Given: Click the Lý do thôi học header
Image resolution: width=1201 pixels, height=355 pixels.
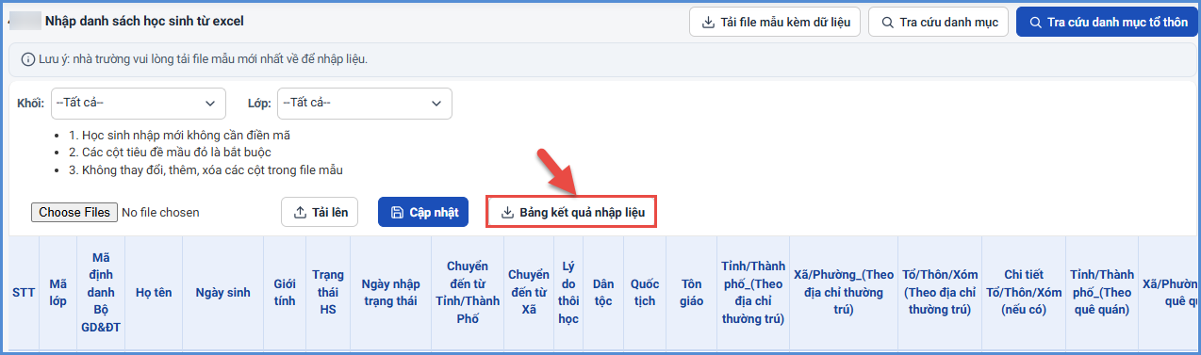Looking at the screenshot, I should (x=568, y=293).
